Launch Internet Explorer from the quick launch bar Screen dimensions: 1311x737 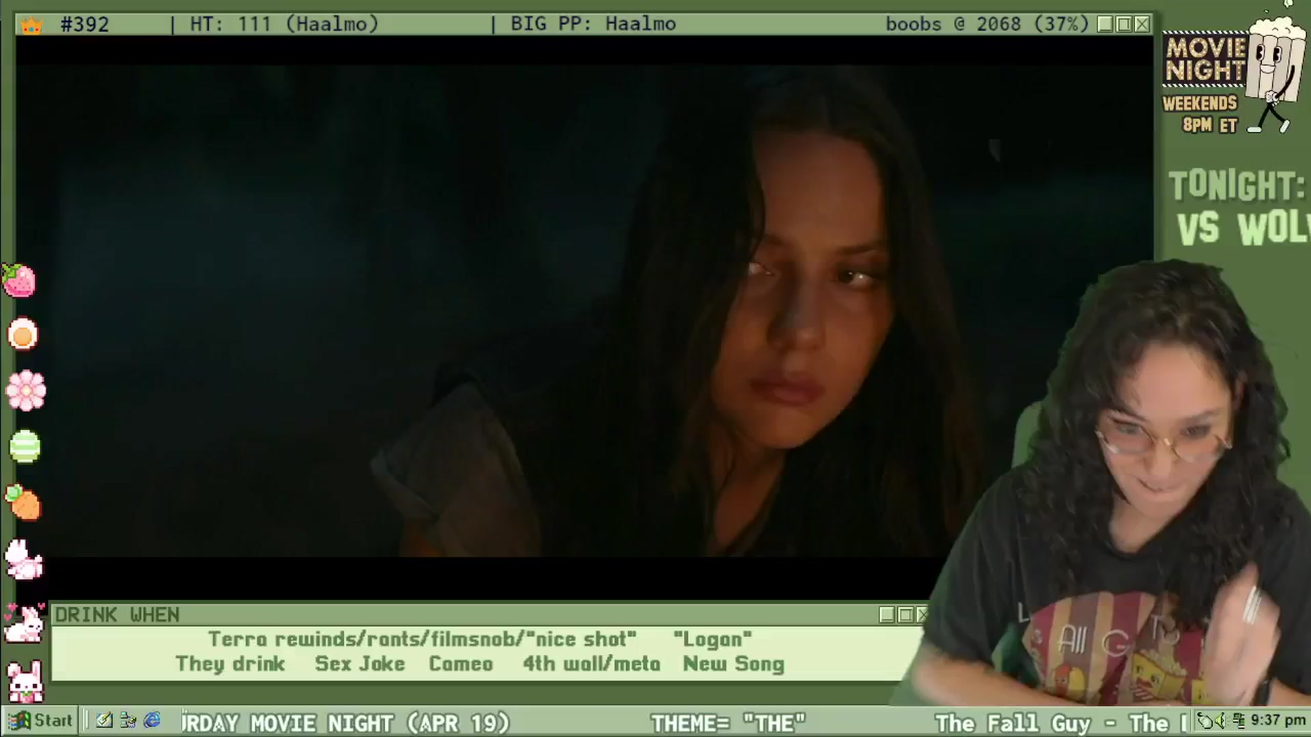point(152,721)
